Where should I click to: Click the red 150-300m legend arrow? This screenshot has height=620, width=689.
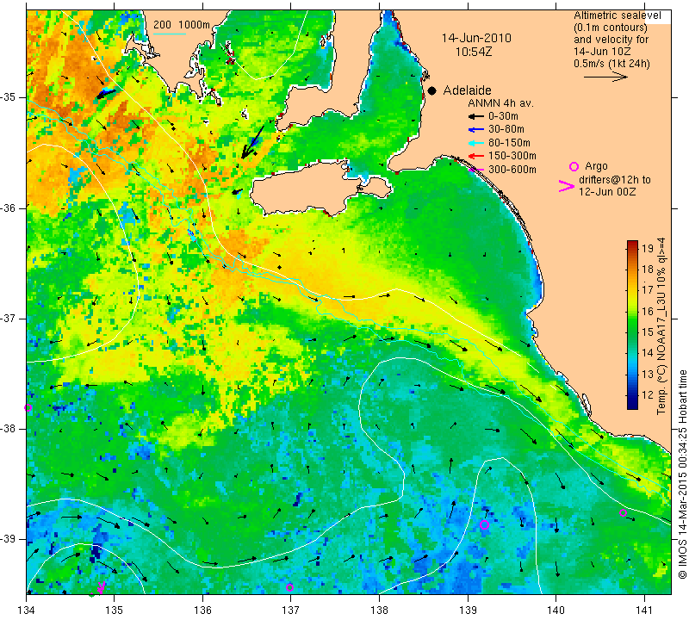(476, 156)
